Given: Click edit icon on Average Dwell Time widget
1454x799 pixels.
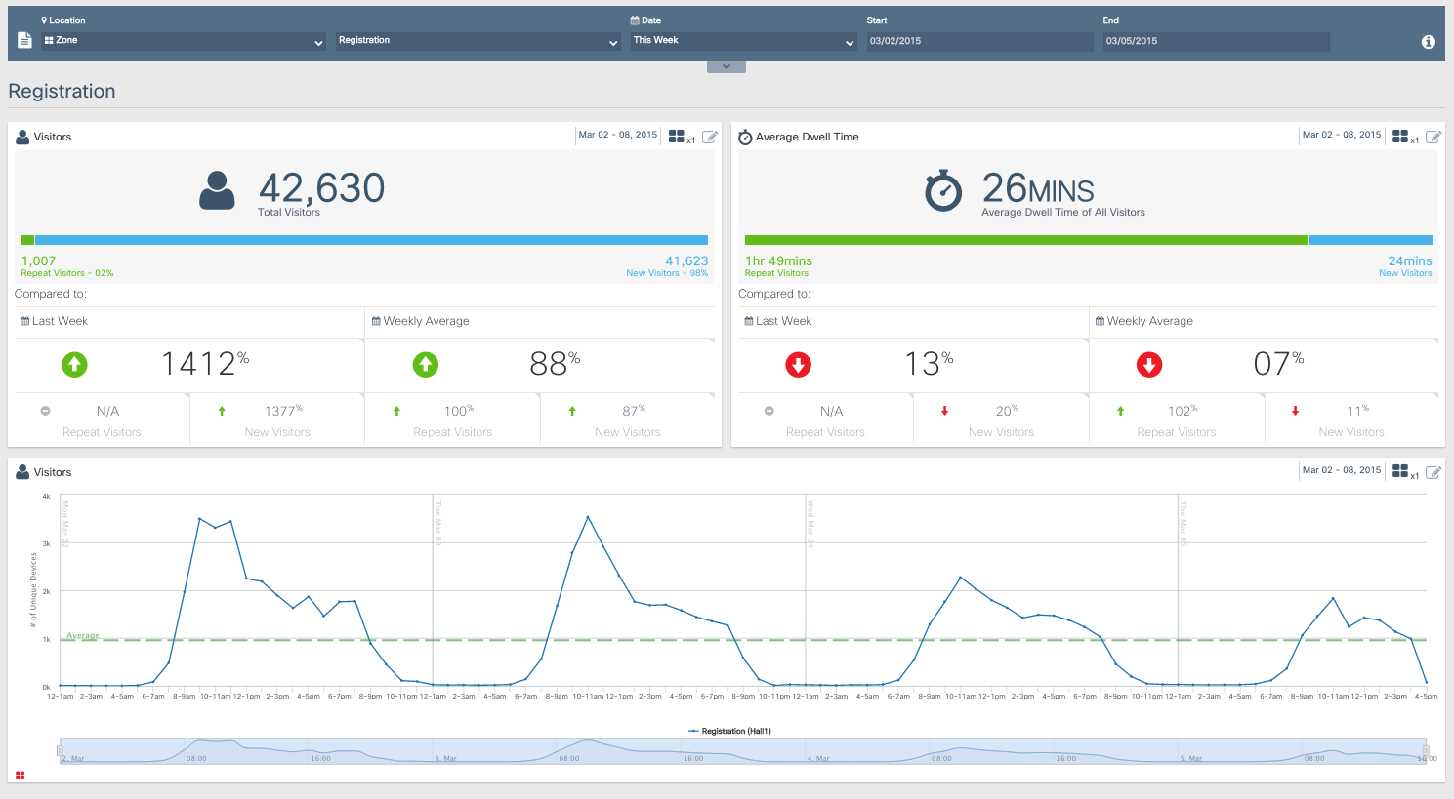Looking at the screenshot, I should click(1433, 138).
